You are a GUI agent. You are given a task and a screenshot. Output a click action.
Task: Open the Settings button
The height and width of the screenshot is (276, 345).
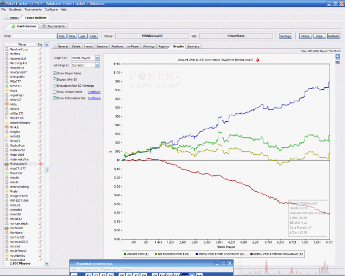[285, 36]
